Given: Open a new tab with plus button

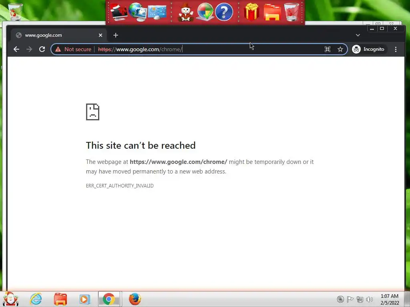Looking at the screenshot, I should (116, 35).
